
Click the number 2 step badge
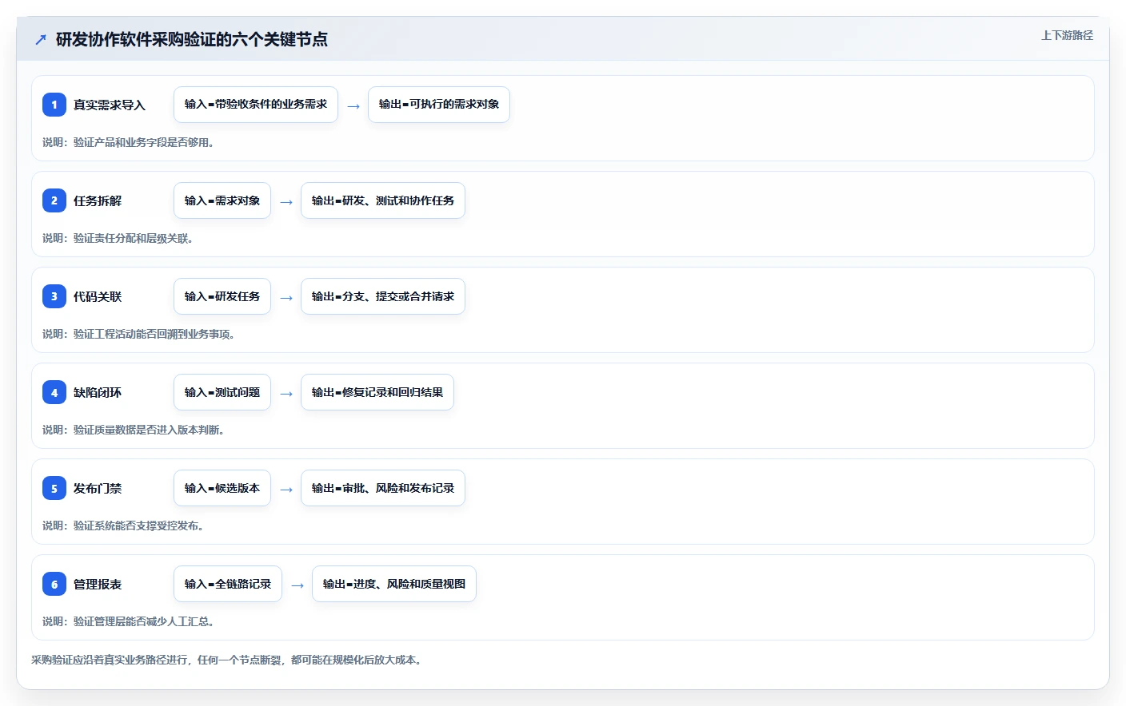(54, 200)
